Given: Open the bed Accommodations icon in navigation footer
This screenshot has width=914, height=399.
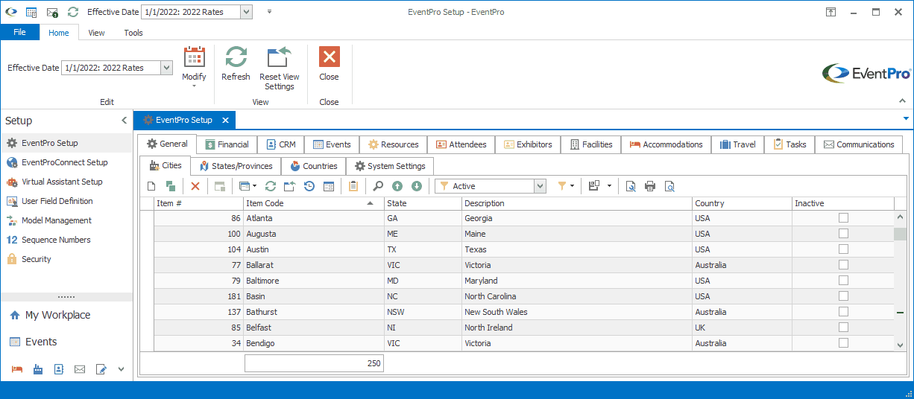Looking at the screenshot, I should (x=17, y=369).
